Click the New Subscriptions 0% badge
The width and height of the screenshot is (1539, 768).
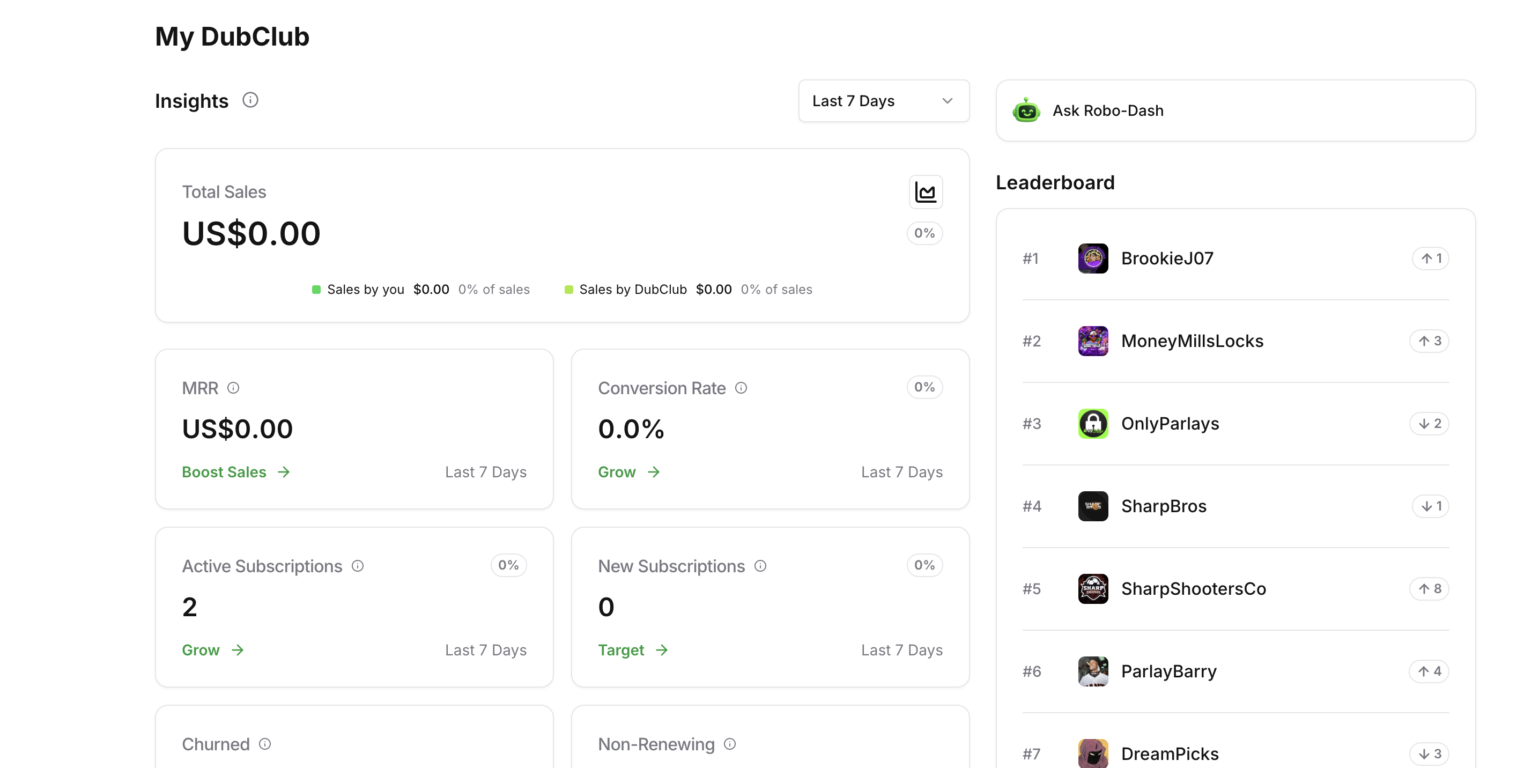(x=924, y=565)
